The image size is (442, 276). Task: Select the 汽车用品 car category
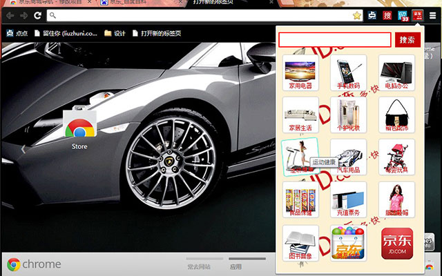coord(348,157)
